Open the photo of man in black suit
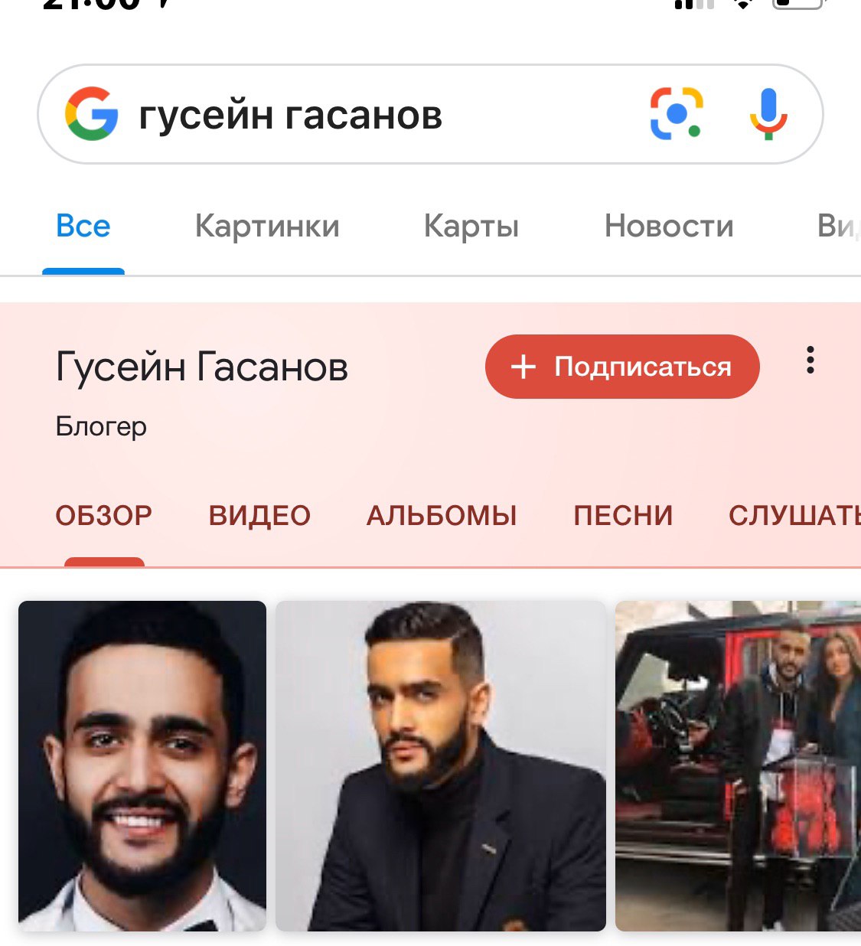This screenshot has height=946, width=861. [441, 765]
